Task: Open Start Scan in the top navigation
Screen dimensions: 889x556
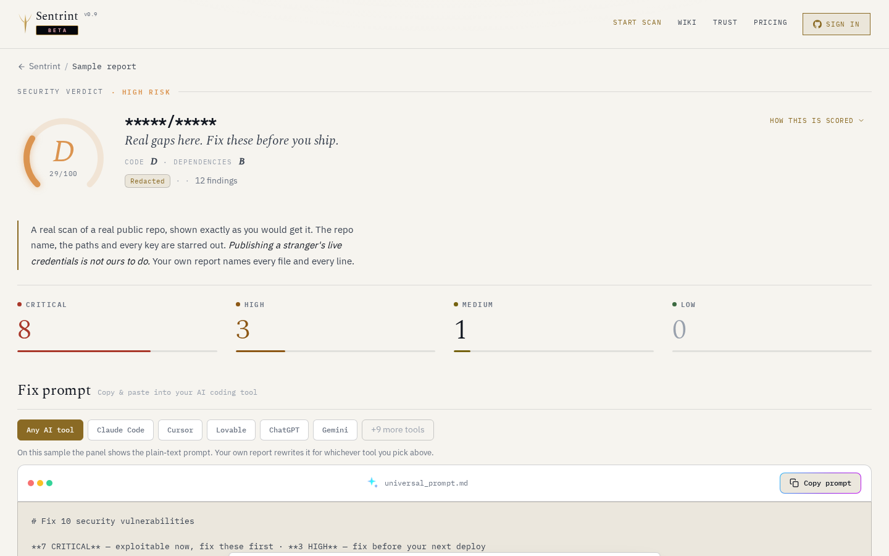Action: [x=637, y=22]
